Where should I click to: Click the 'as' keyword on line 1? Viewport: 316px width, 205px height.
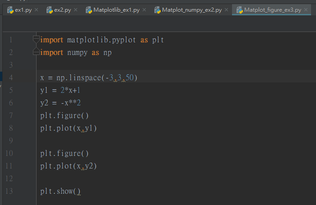pos(144,40)
